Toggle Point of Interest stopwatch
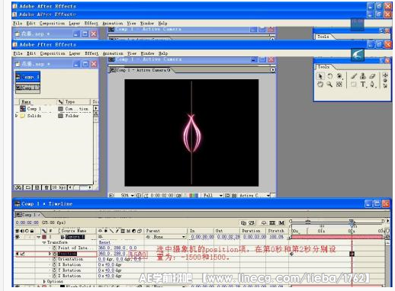This screenshot has width=395, height=291. click(x=54, y=248)
